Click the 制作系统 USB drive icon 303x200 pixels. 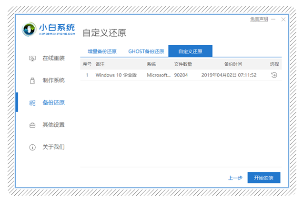click(x=32, y=80)
